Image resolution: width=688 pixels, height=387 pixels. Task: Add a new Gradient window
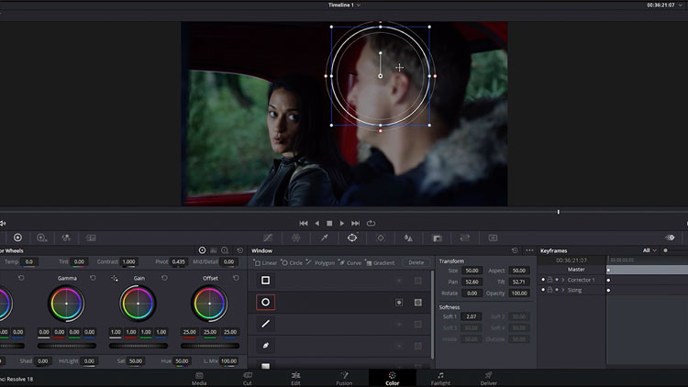point(380,262)
